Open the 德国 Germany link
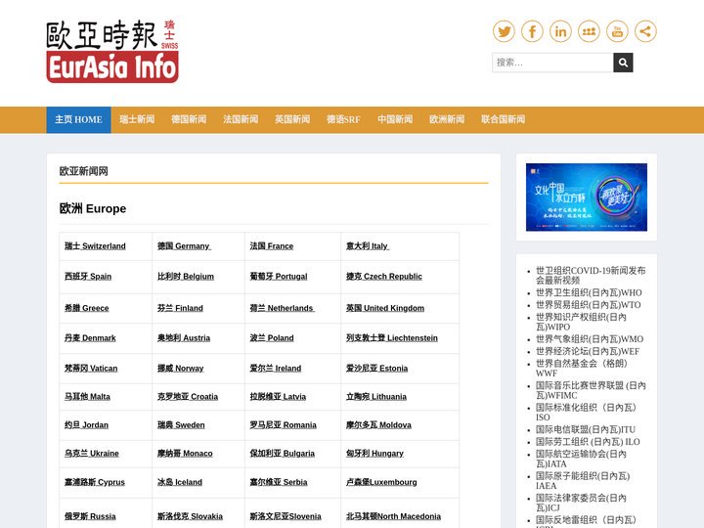Viewport: 704px width, 528px height. click(184, 246)
